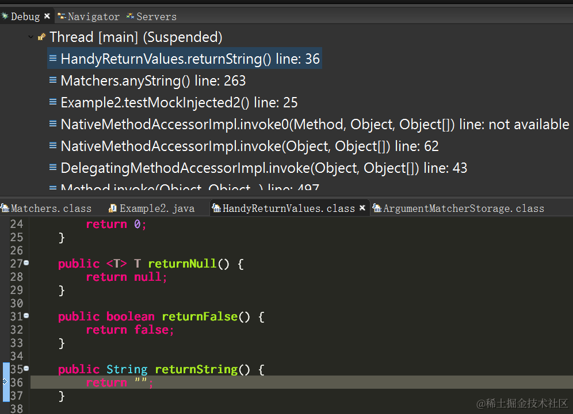
Task: Click the ArgumentMatcherStorage.class file icon
Action: tap(377, 208)
